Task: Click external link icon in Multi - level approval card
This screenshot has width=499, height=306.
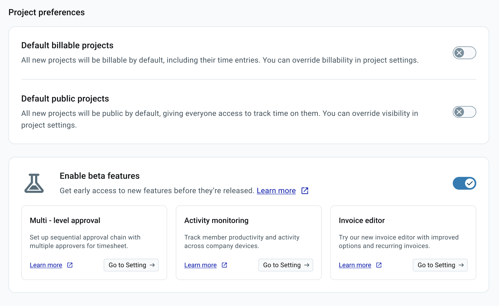Action: [70, 265]
